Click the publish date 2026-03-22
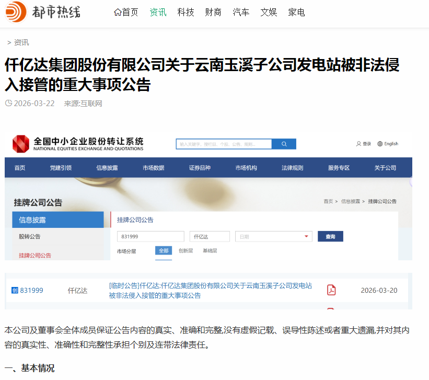 click(34, 103)
